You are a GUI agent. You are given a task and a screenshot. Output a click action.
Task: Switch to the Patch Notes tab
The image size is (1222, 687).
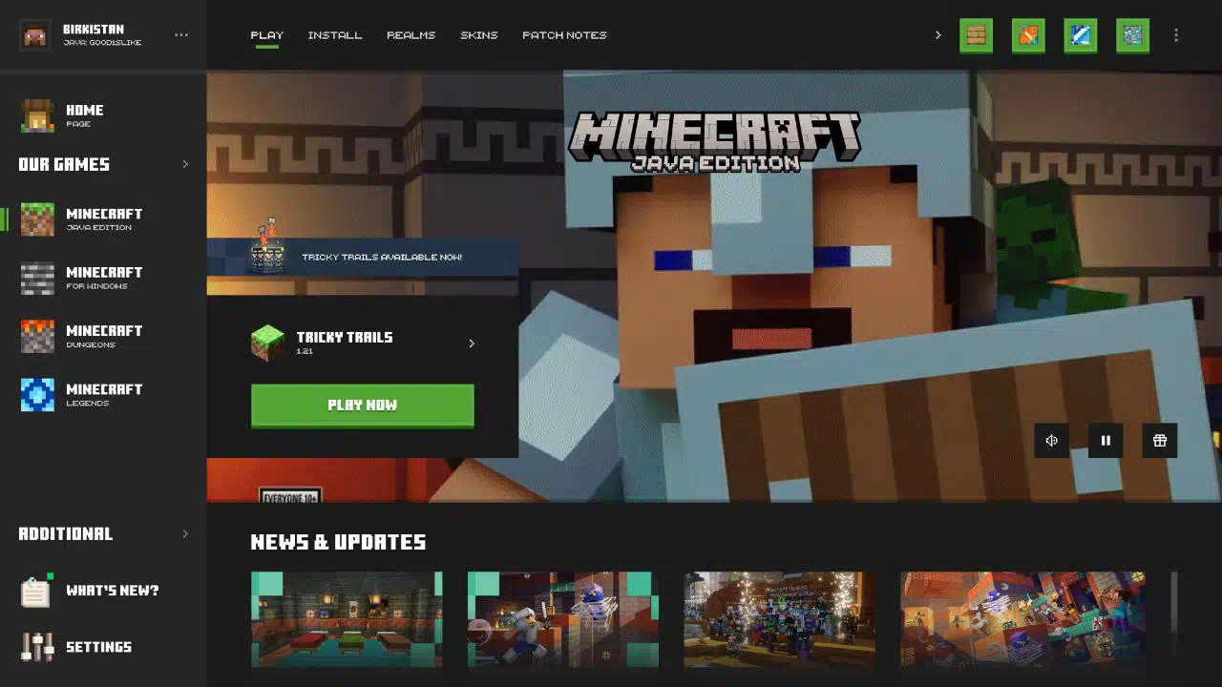(564, 35)
